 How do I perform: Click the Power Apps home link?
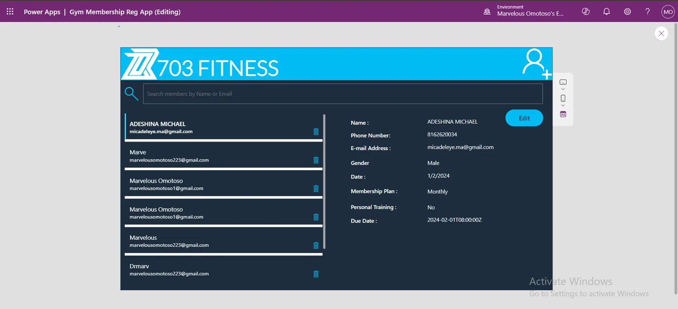pyautogui.click(x=42, y=12)
